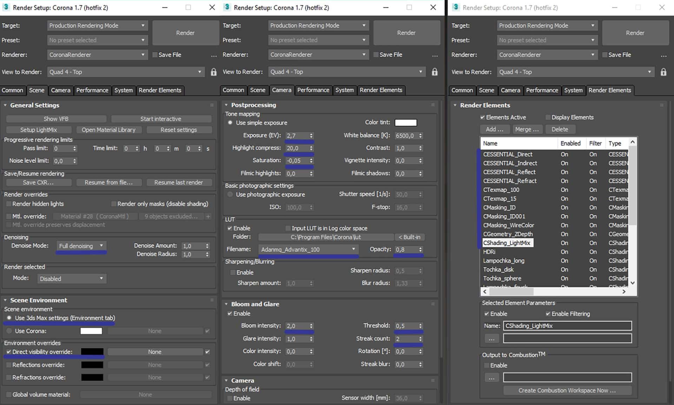Click Render button in middle window
The width and height of the screenshot is (674, 405).
tap(407, 33)
